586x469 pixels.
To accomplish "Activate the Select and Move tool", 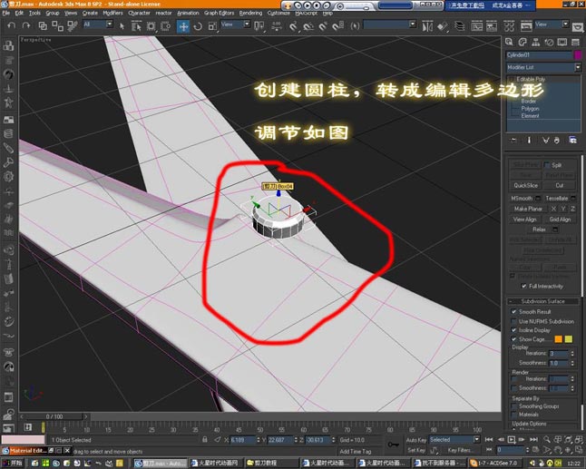I will pos(183,26).
